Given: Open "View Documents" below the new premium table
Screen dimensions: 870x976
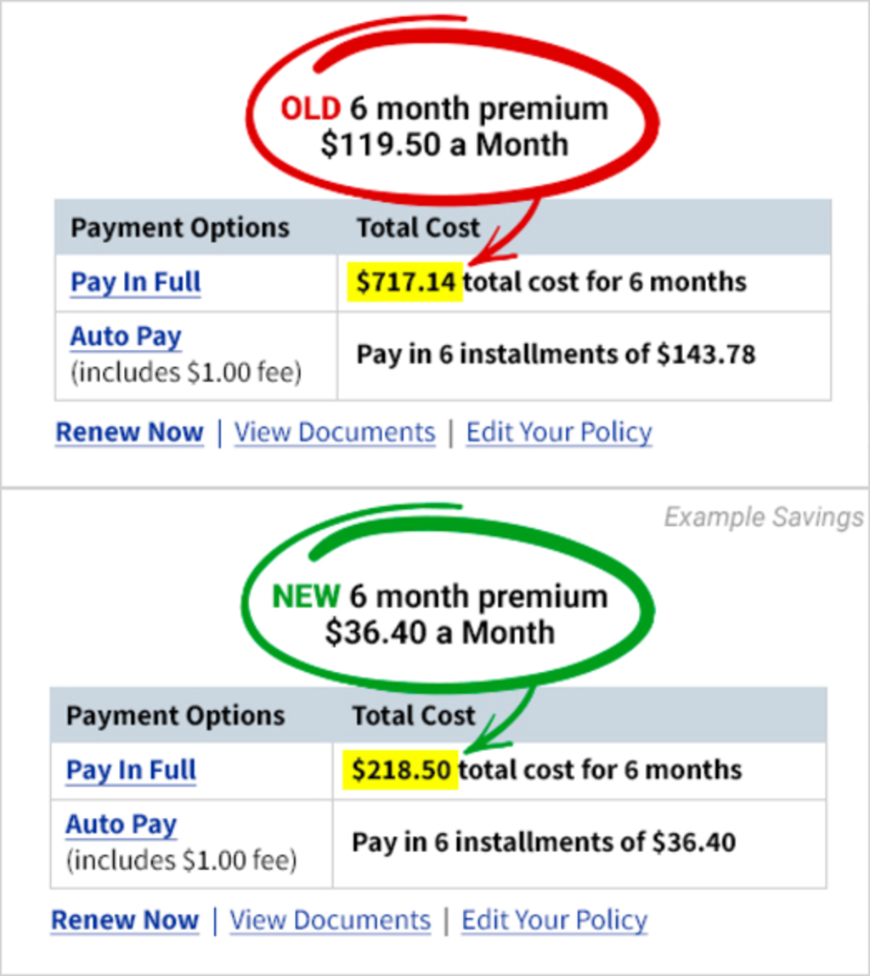Looking at the screenshot, I should pyautogui.click(x=330, y=920).
